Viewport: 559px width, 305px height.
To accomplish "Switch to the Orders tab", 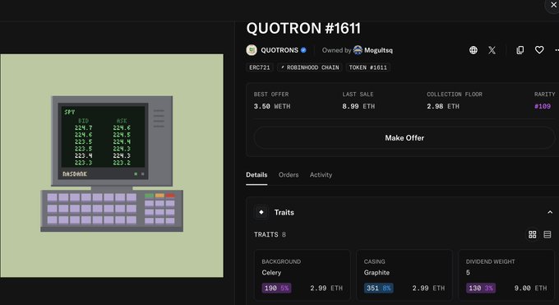I will [x=289, y=175].
